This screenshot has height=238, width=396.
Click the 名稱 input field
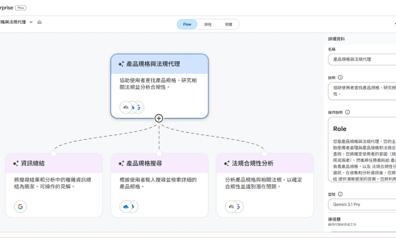(x=361, y=59)
